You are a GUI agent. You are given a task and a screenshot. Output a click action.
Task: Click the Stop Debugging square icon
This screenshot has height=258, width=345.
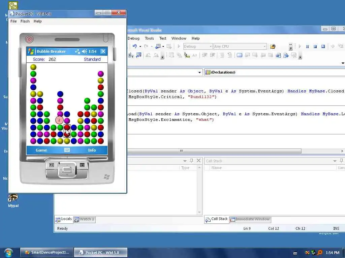click(315, 46)
